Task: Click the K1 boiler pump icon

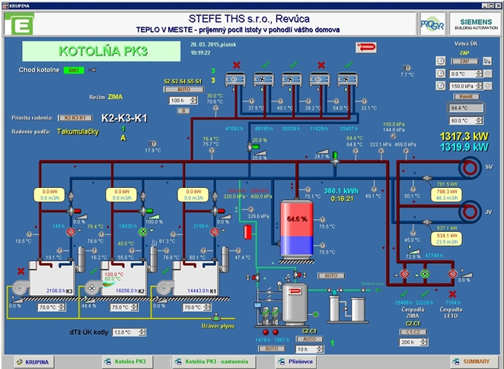Action: coord(215,232)
